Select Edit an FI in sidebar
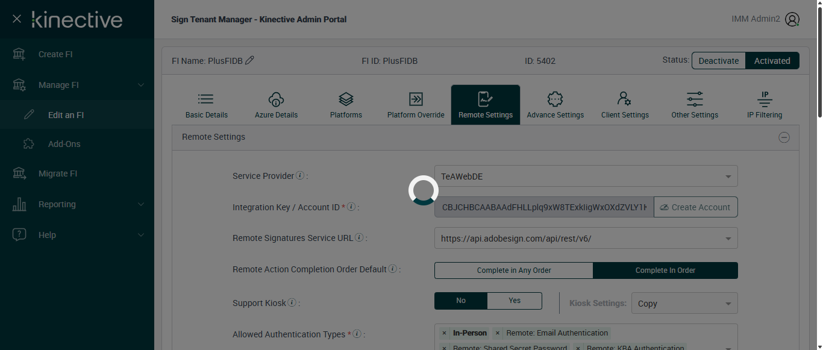This screenshot has height=350, width=823. pyautogui.click(x=77, y=115)
